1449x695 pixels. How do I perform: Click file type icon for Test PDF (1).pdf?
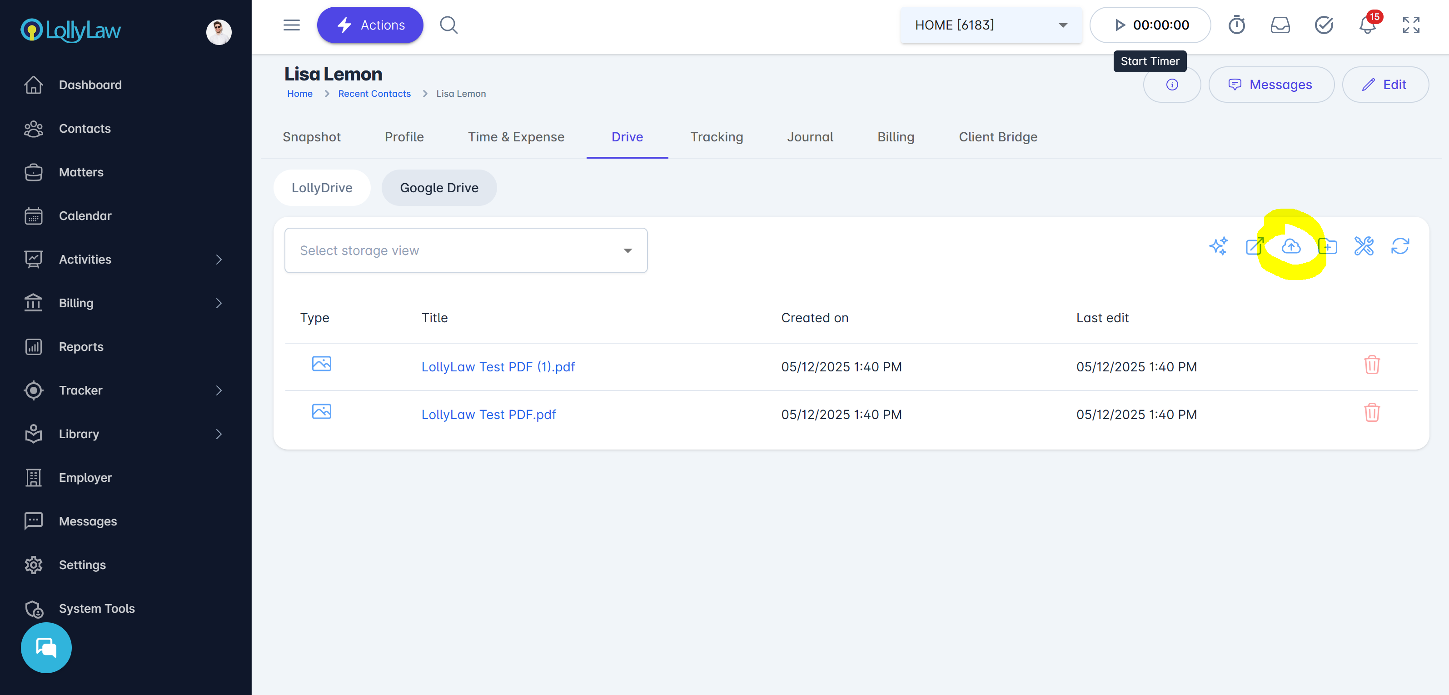(322, 364)
